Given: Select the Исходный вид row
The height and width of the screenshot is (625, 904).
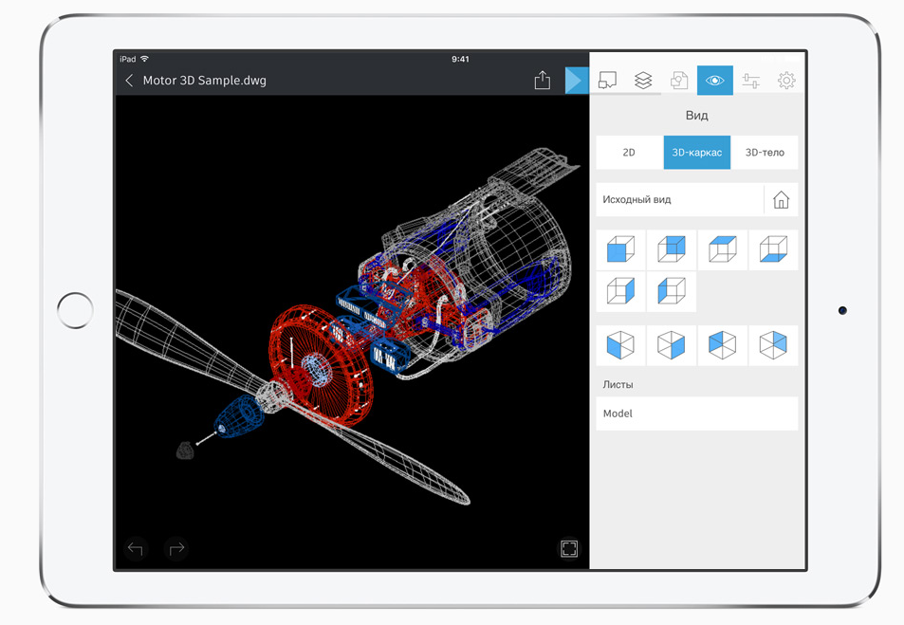Looking at the screenshot, I should 697,199.
